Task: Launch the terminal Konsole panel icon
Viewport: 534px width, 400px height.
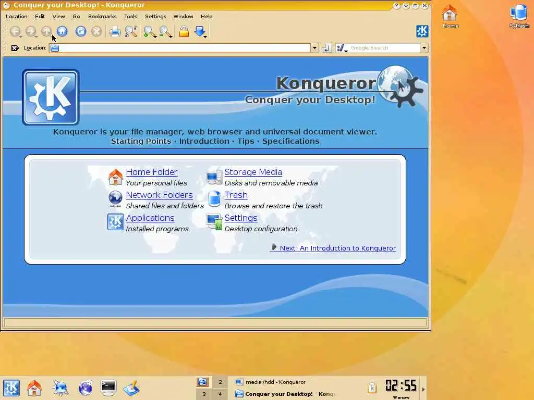Action: 108,387
